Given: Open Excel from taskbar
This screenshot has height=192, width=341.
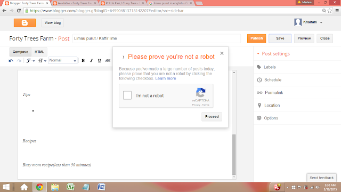Looking at the screenshot, I should [x=70, y=187].
